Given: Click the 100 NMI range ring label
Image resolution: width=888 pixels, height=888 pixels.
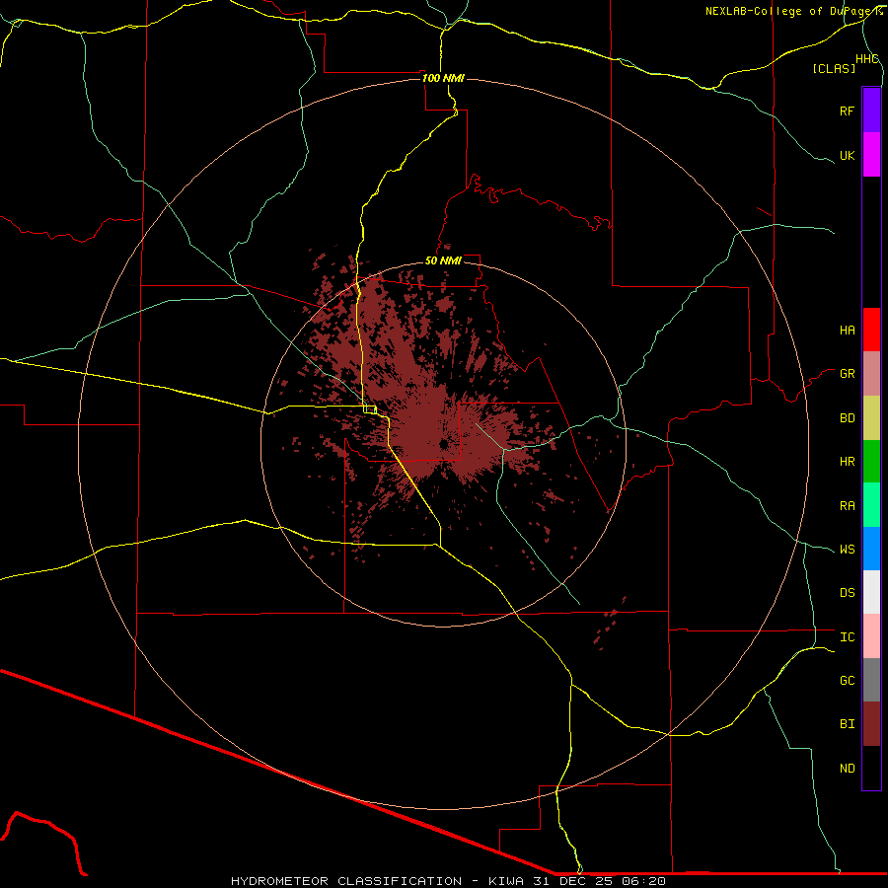Looking at the screenshot, I should [443, 78].
